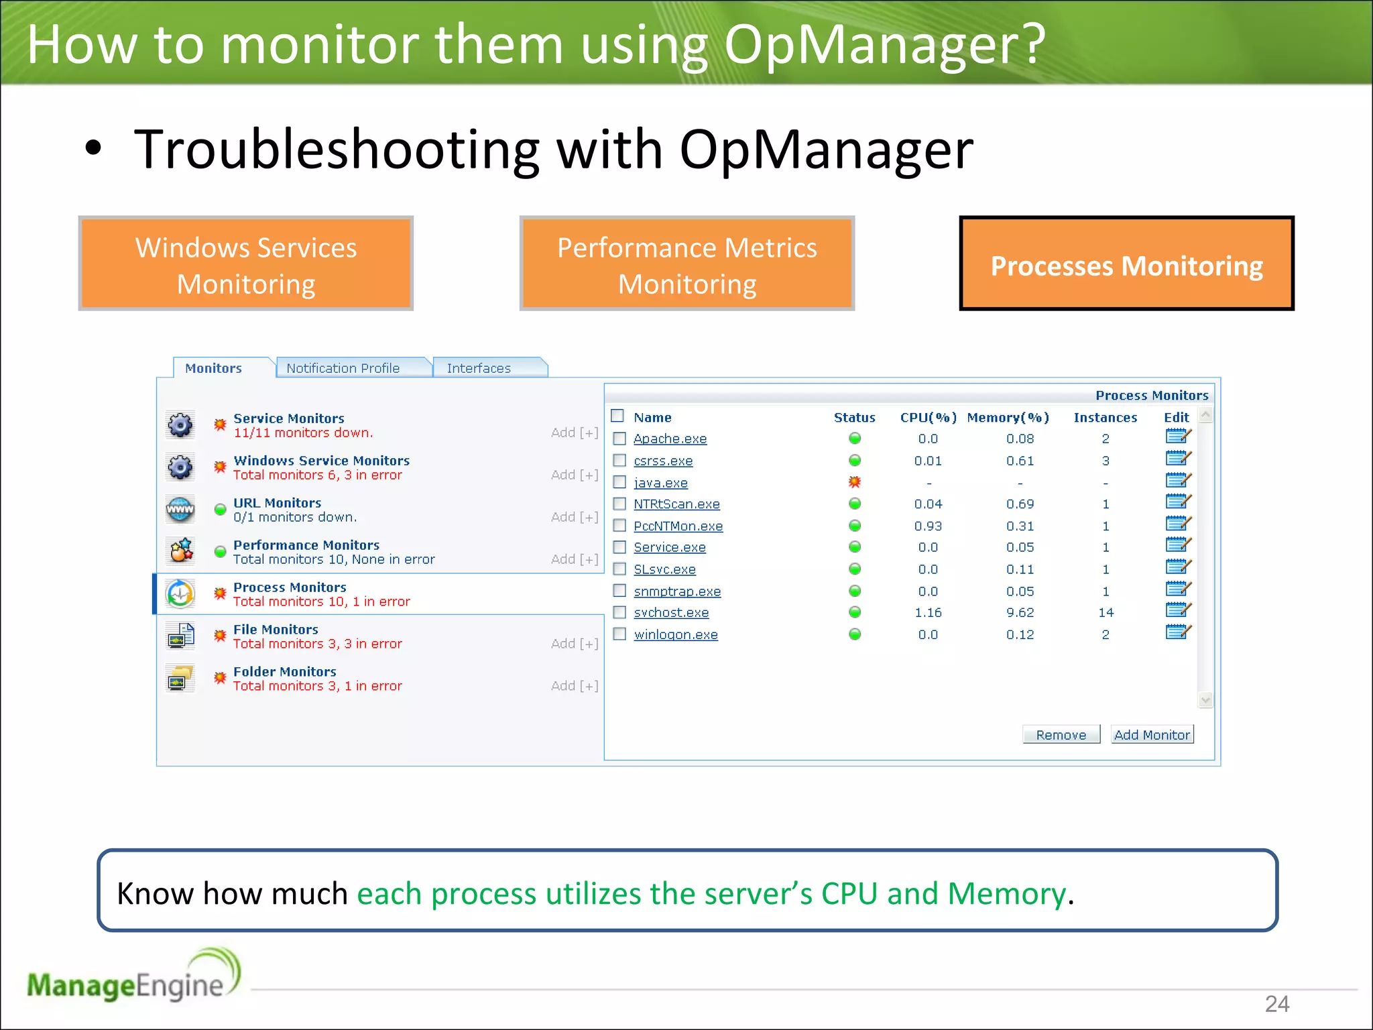Click Add [+] for Windows Service Monitors
Screen dimensions: 1373x1030
[575, 475]
